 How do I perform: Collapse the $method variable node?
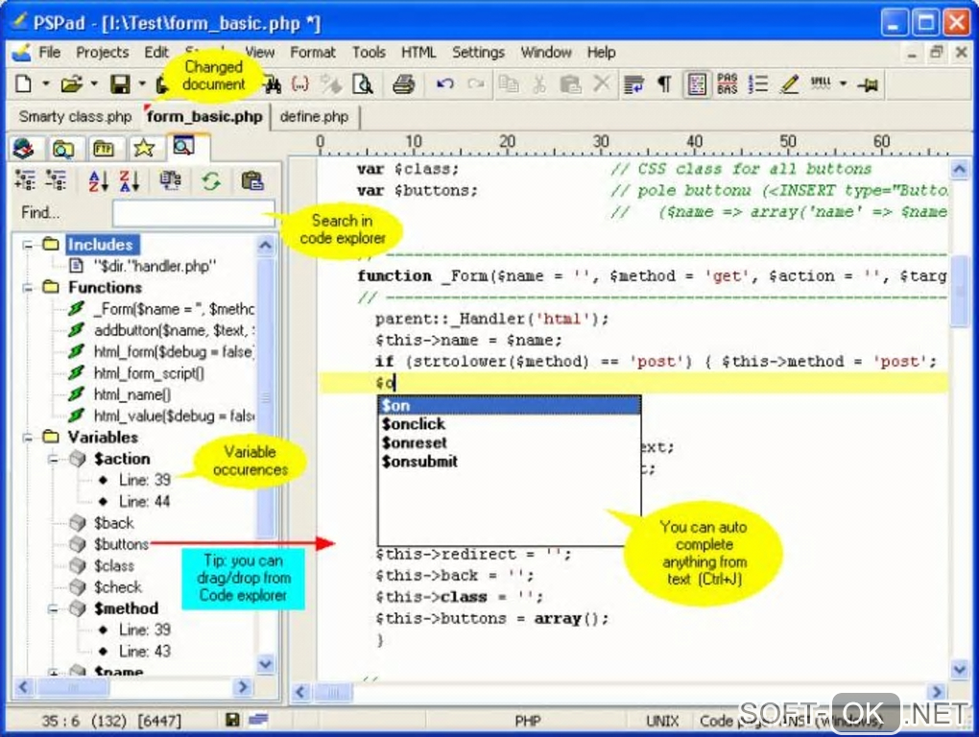(x=54, y=608)
